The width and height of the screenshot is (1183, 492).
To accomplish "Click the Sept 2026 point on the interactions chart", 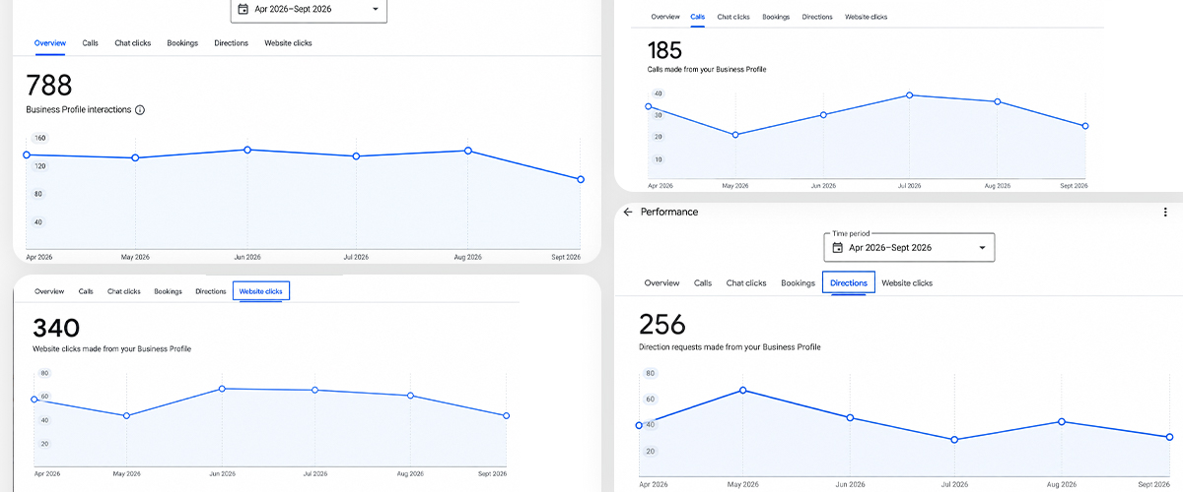I will [581, 179].
